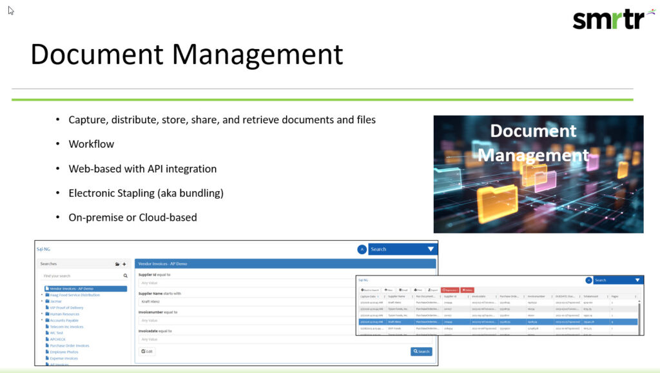The height and width of the screenshot is (373, 660).
Task: Open the Search dropdown in the results window
Action: click(637, 280)
